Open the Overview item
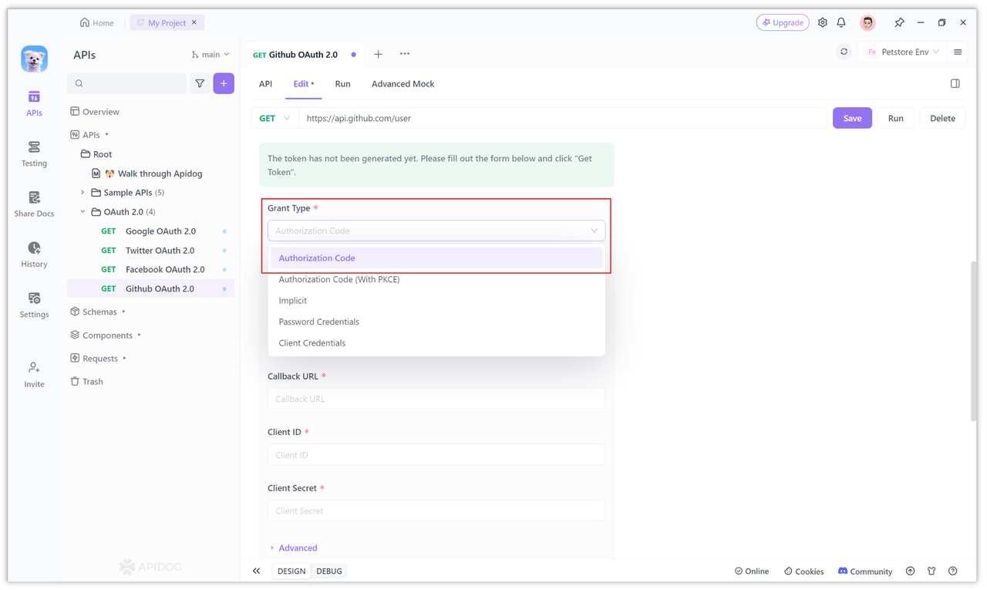This screenshot has width=987, height=590. click(95, 112)
